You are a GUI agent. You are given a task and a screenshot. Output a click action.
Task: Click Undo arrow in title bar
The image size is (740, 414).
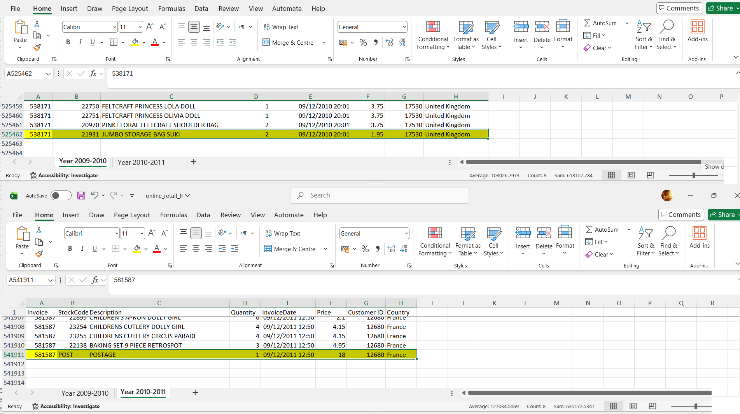pyautogui.click(x=94, y=195)
